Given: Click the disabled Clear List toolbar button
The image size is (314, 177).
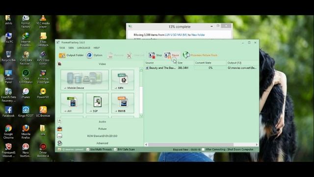Looking at the screenshot, I should click(x=135, y=55).
